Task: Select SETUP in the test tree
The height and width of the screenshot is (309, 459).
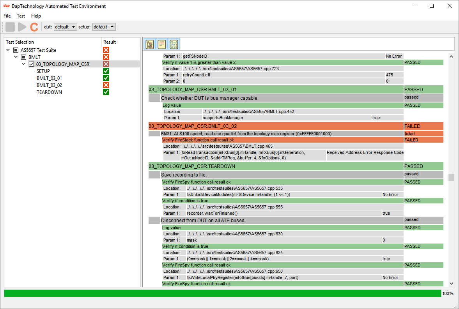Action: tap(43, 71)
